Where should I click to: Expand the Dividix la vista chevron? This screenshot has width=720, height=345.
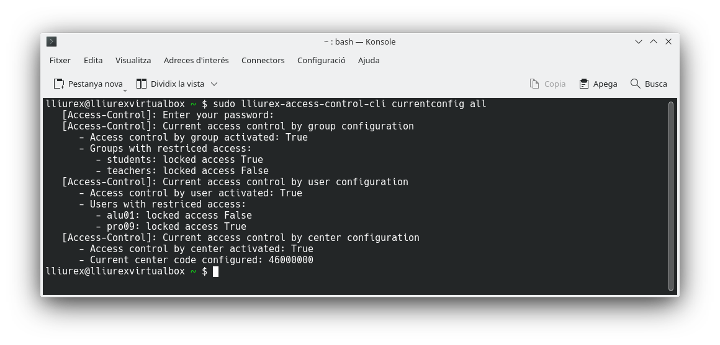214,84
